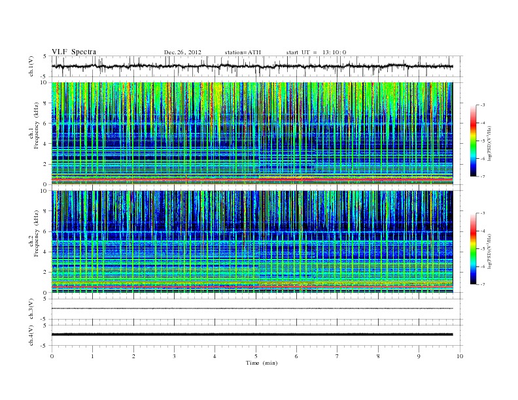This screenshot has height=400, width=518.
Task: Click the time-axis tick label "5"
Action: (256, 356)
